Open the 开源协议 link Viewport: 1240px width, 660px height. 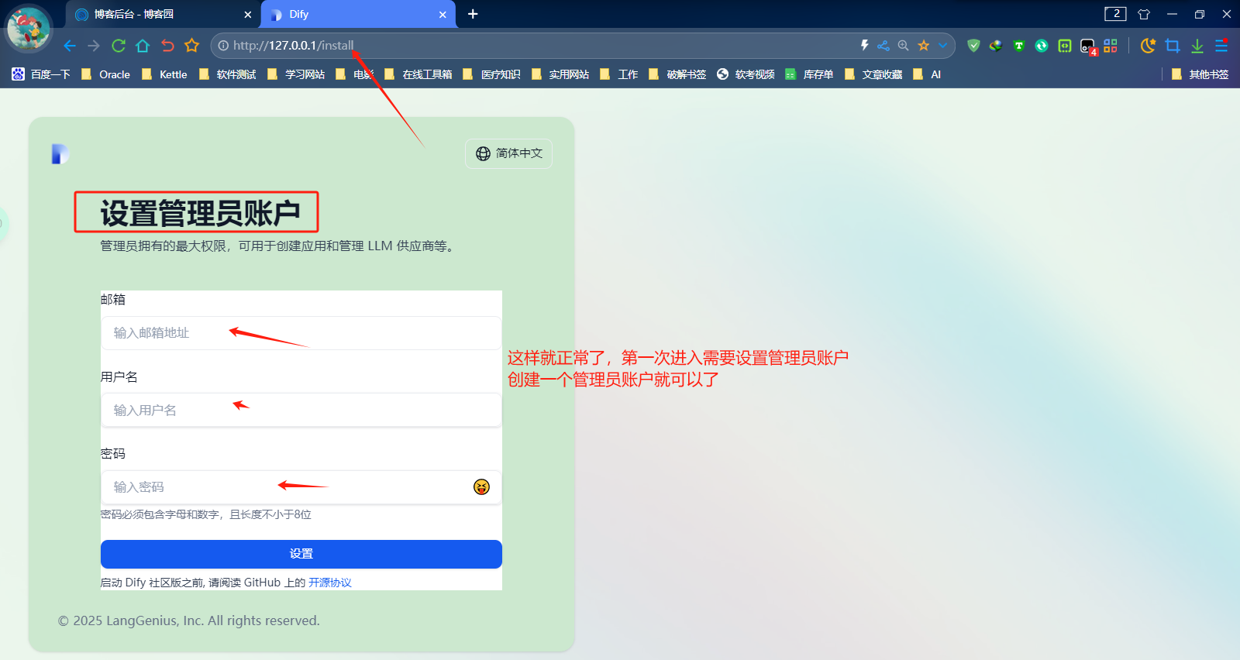pos(329,583)
